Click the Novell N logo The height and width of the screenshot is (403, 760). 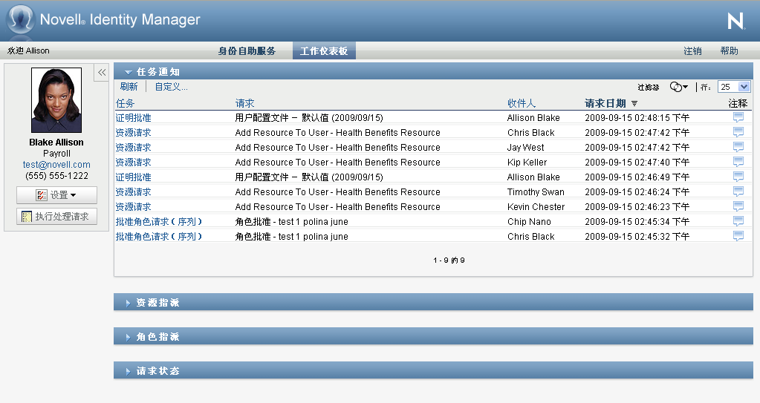(x=735, y=21)
